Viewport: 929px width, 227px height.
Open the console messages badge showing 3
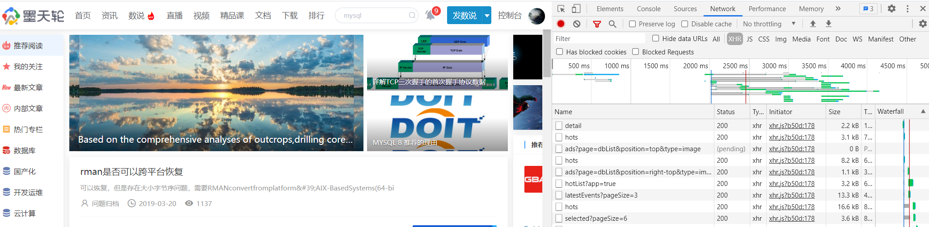point(868,8)
